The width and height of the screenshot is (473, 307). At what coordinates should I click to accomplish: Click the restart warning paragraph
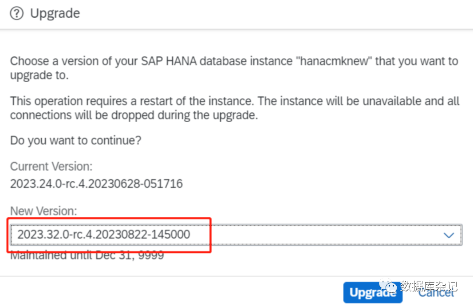(234, 108)
